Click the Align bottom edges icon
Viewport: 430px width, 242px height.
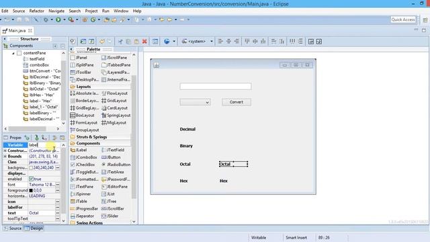tap(263, 42)
